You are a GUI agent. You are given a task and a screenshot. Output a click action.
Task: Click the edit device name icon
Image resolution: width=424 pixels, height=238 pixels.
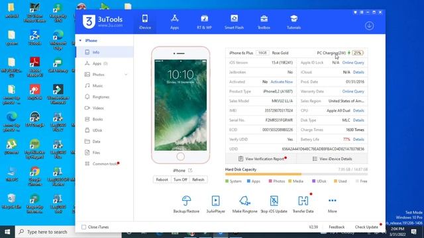[x=190, y=171]
